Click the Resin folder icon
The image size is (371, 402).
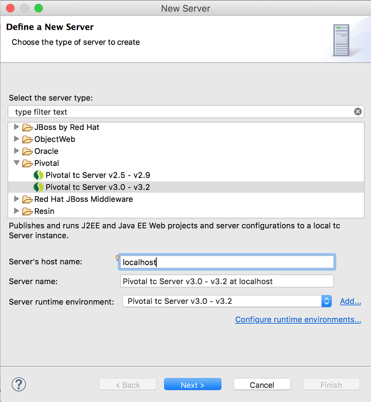click(27, 211)
